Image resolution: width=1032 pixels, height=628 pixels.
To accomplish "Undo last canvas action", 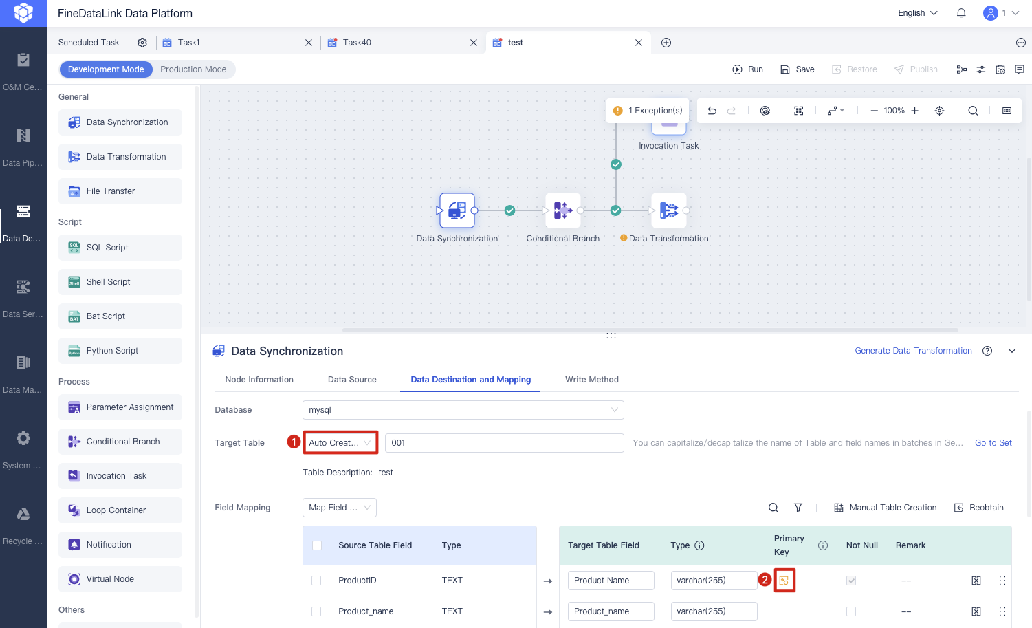I will [x=712, y=111].
